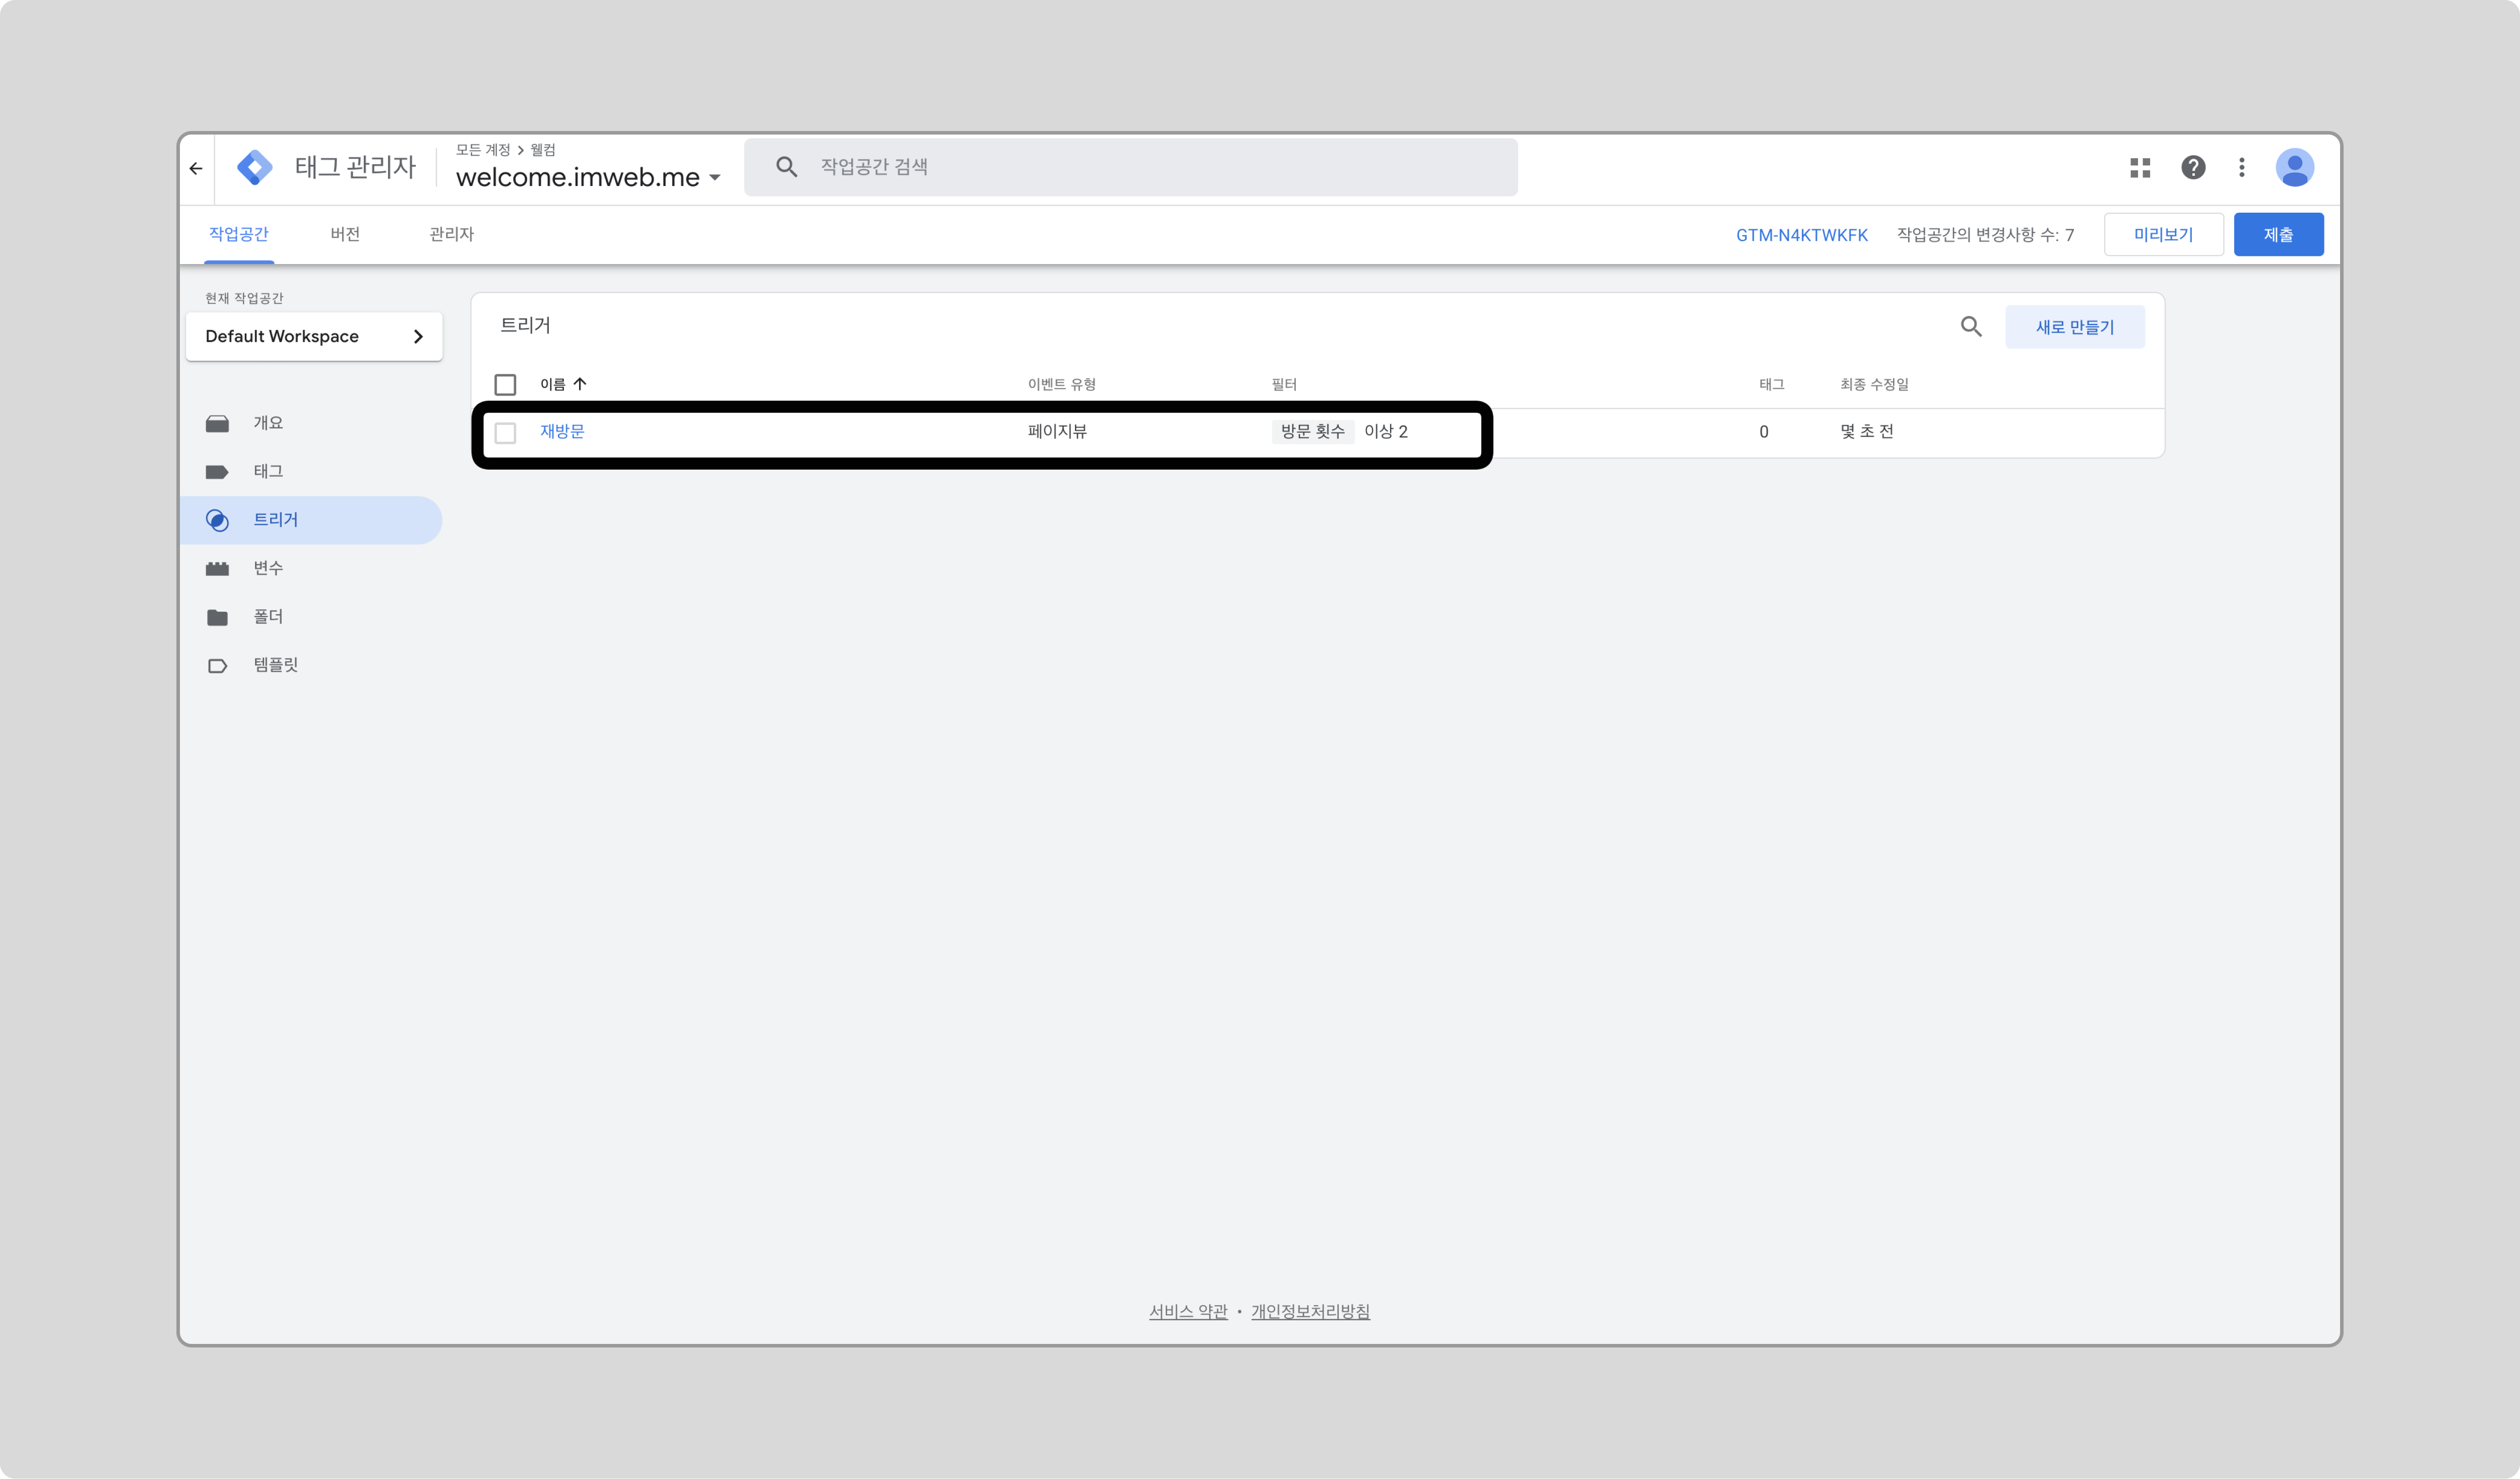Click the 태그 tag icon in sidebar
The width and height of the screenshot is (2520, 1479).
coord(217,472)
